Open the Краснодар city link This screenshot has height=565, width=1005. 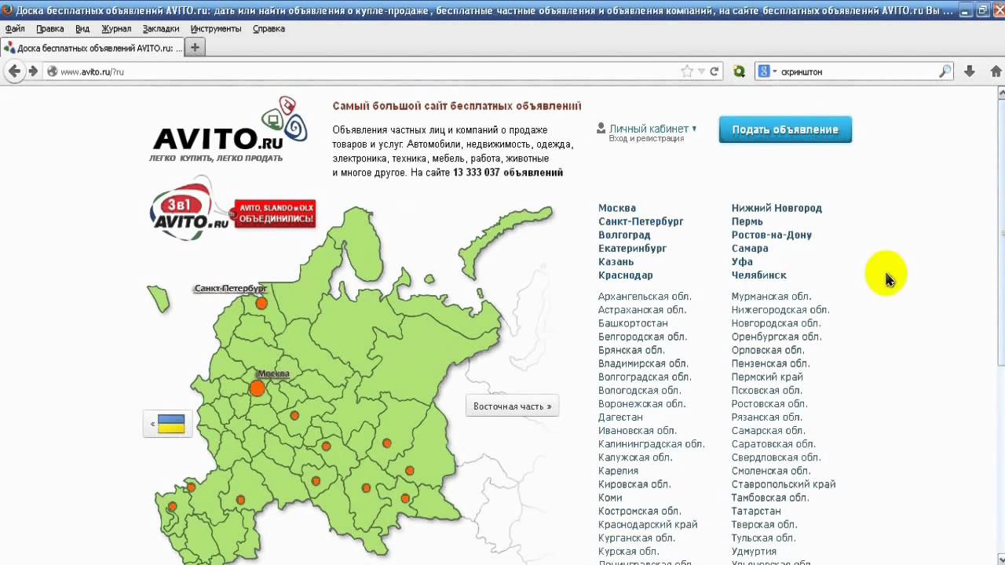(x=626, y=275)
